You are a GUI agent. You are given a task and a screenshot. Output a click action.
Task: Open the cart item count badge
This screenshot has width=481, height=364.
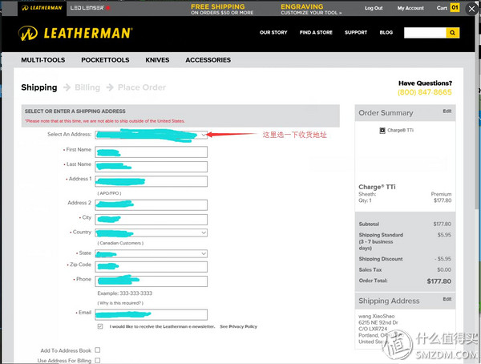455,8
